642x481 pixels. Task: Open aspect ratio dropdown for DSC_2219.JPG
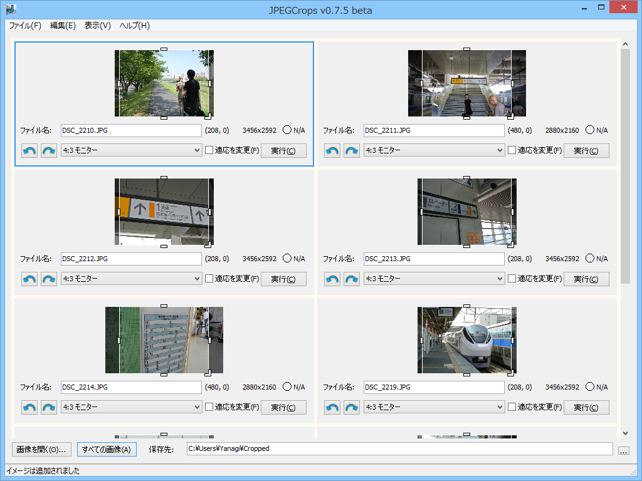[x=434, y=407]
